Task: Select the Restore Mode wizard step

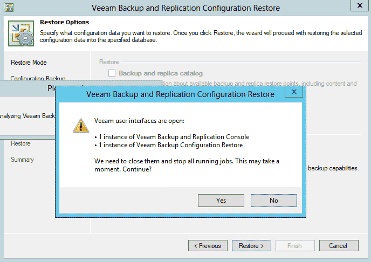Action: [29, 63]
